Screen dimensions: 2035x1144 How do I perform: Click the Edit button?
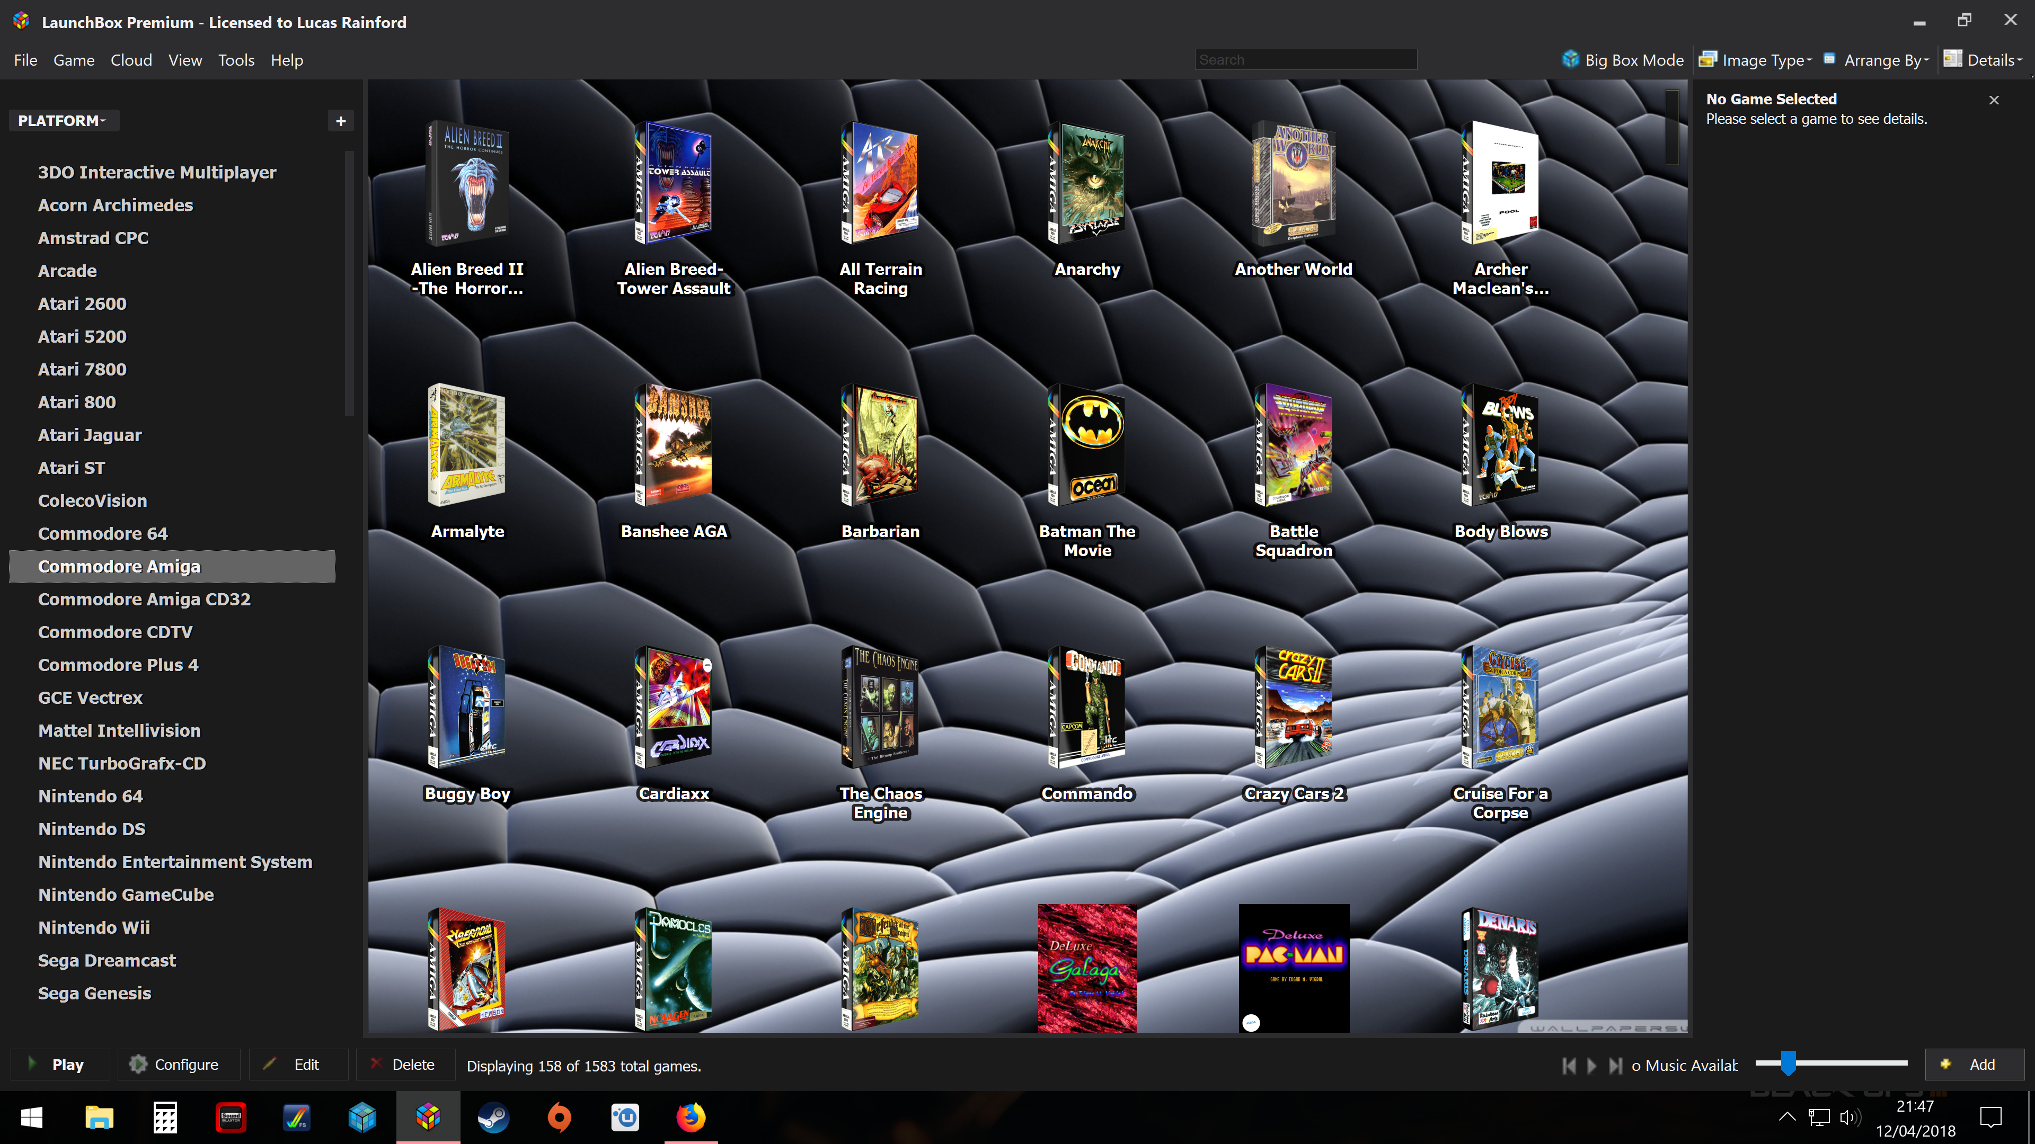point(298,1064)
